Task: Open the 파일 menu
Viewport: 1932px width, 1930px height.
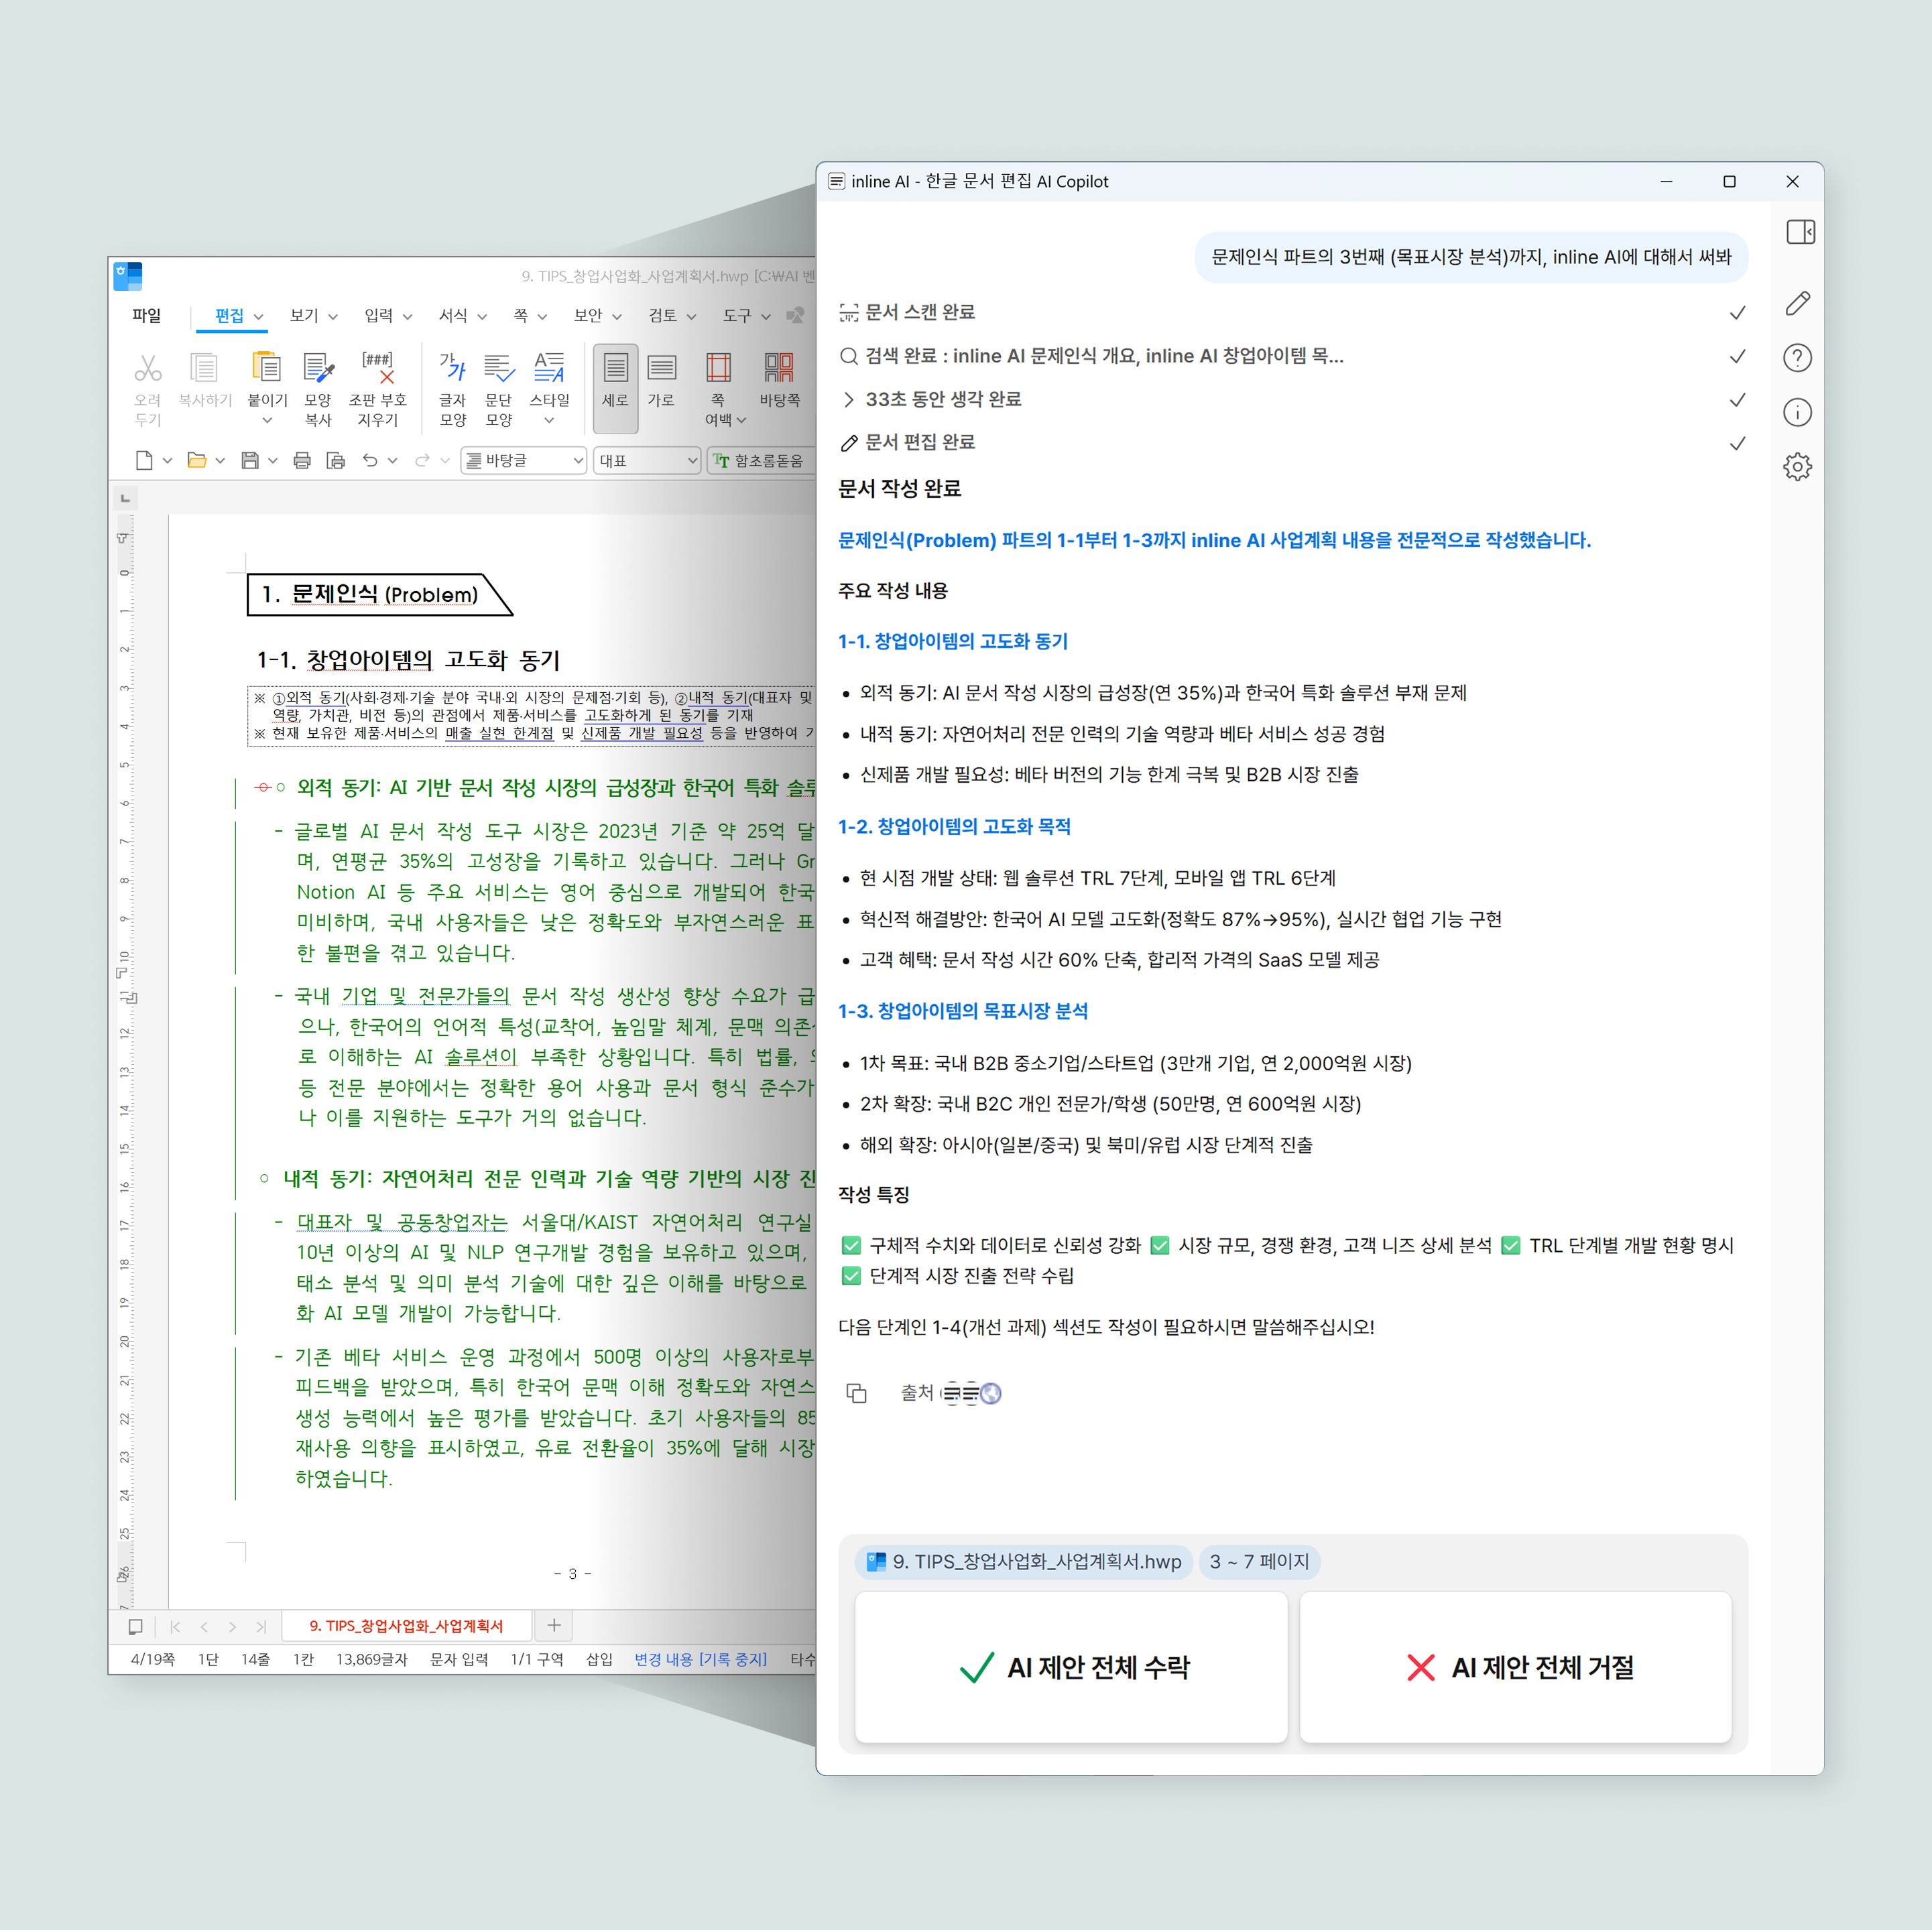Action: click(146, 316)
